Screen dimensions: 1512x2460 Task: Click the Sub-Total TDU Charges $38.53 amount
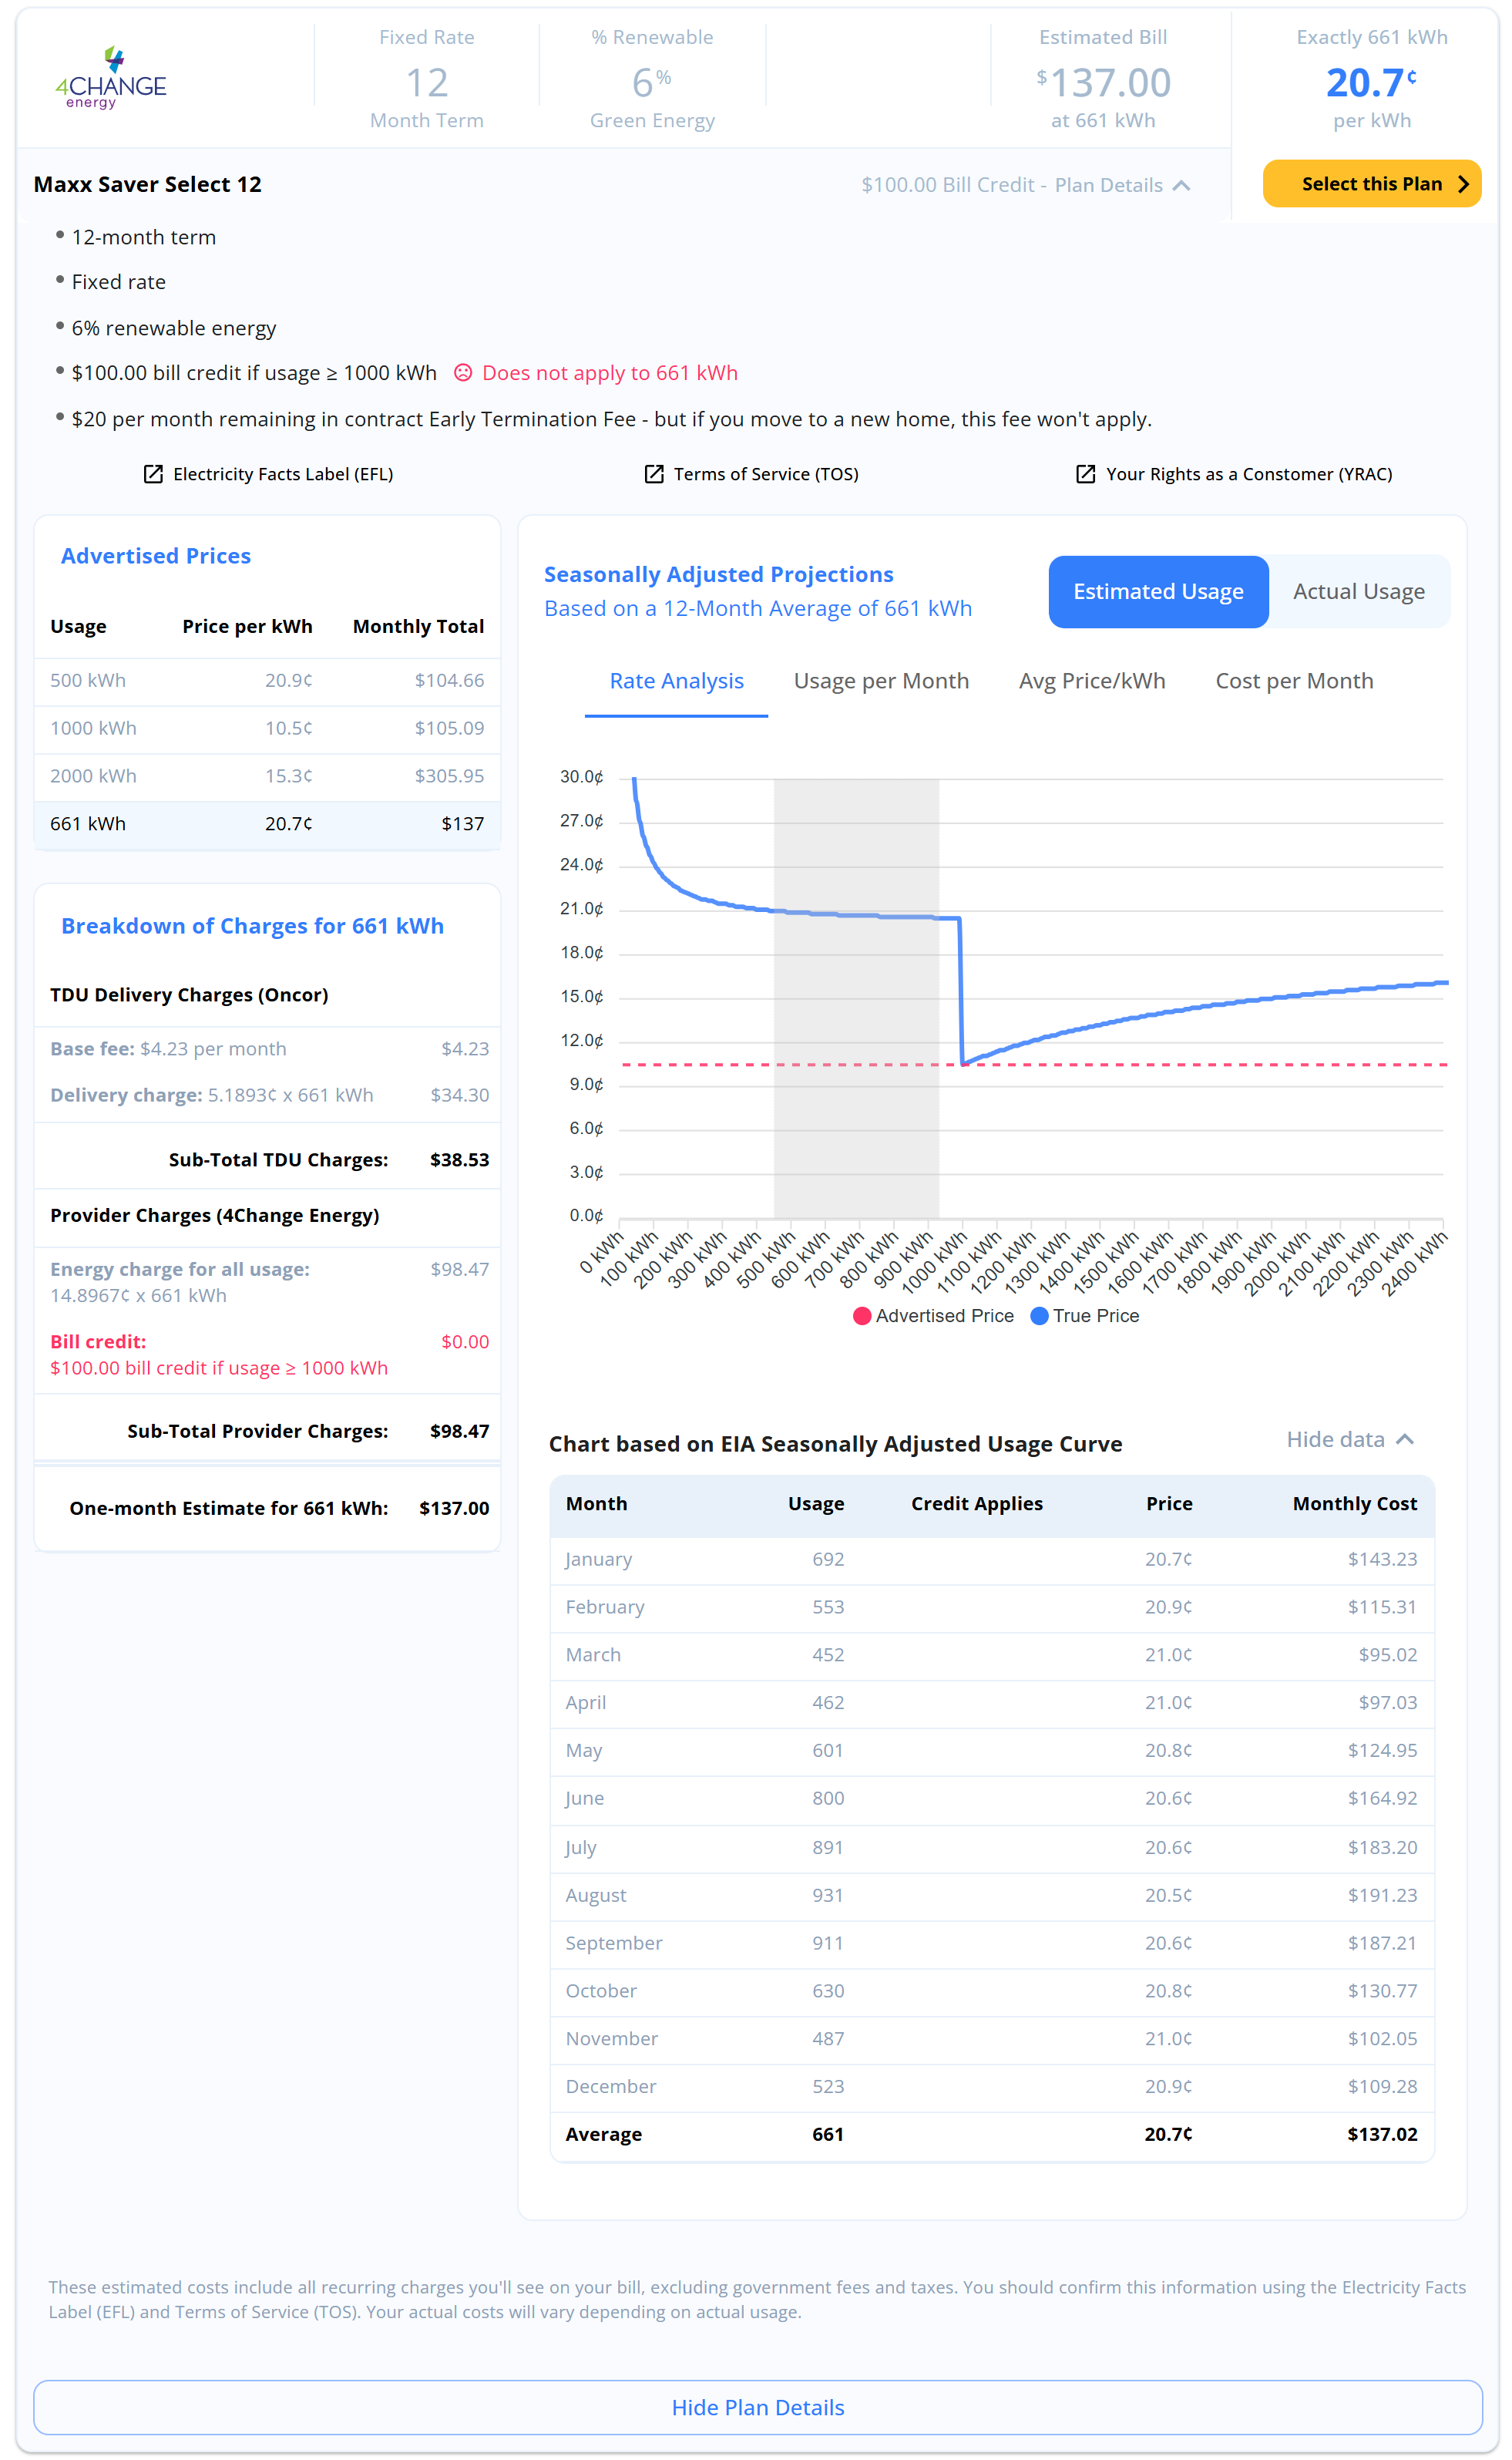pyautogui.click(x=459, y=1160)
